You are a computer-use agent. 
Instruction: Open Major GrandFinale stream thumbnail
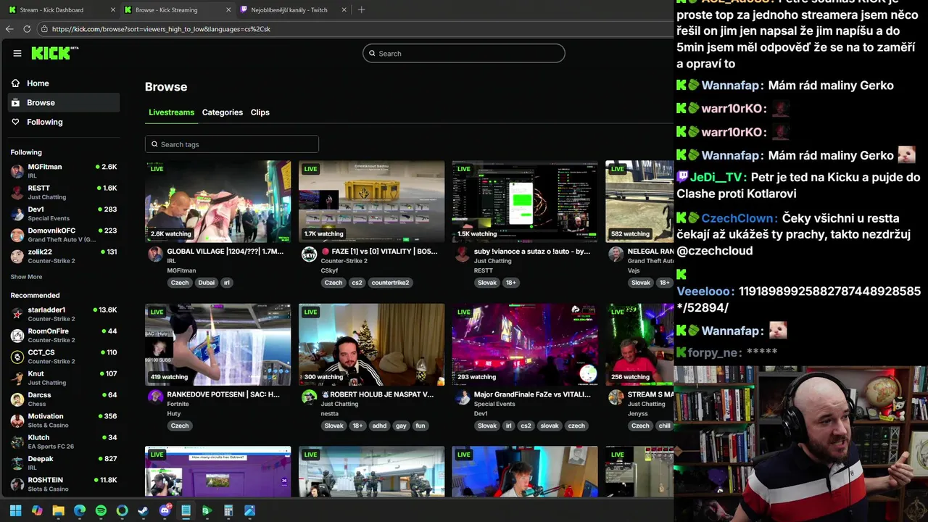click(x=526, y=344)
